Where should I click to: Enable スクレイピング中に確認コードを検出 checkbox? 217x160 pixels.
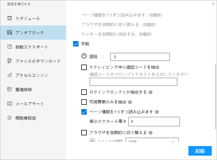84,67
